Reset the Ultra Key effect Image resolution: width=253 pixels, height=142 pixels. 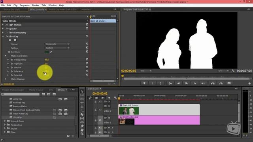point(87,36)
